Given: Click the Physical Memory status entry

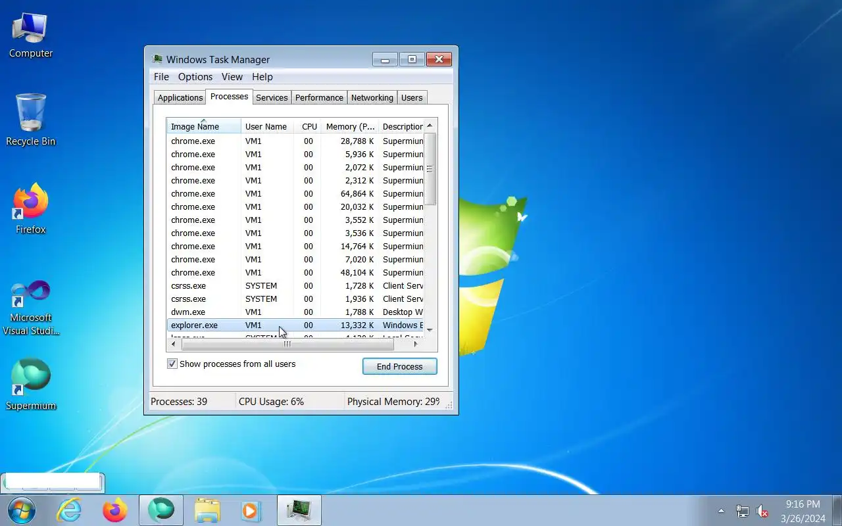Looking at the screenshot, I should point(395,401).
